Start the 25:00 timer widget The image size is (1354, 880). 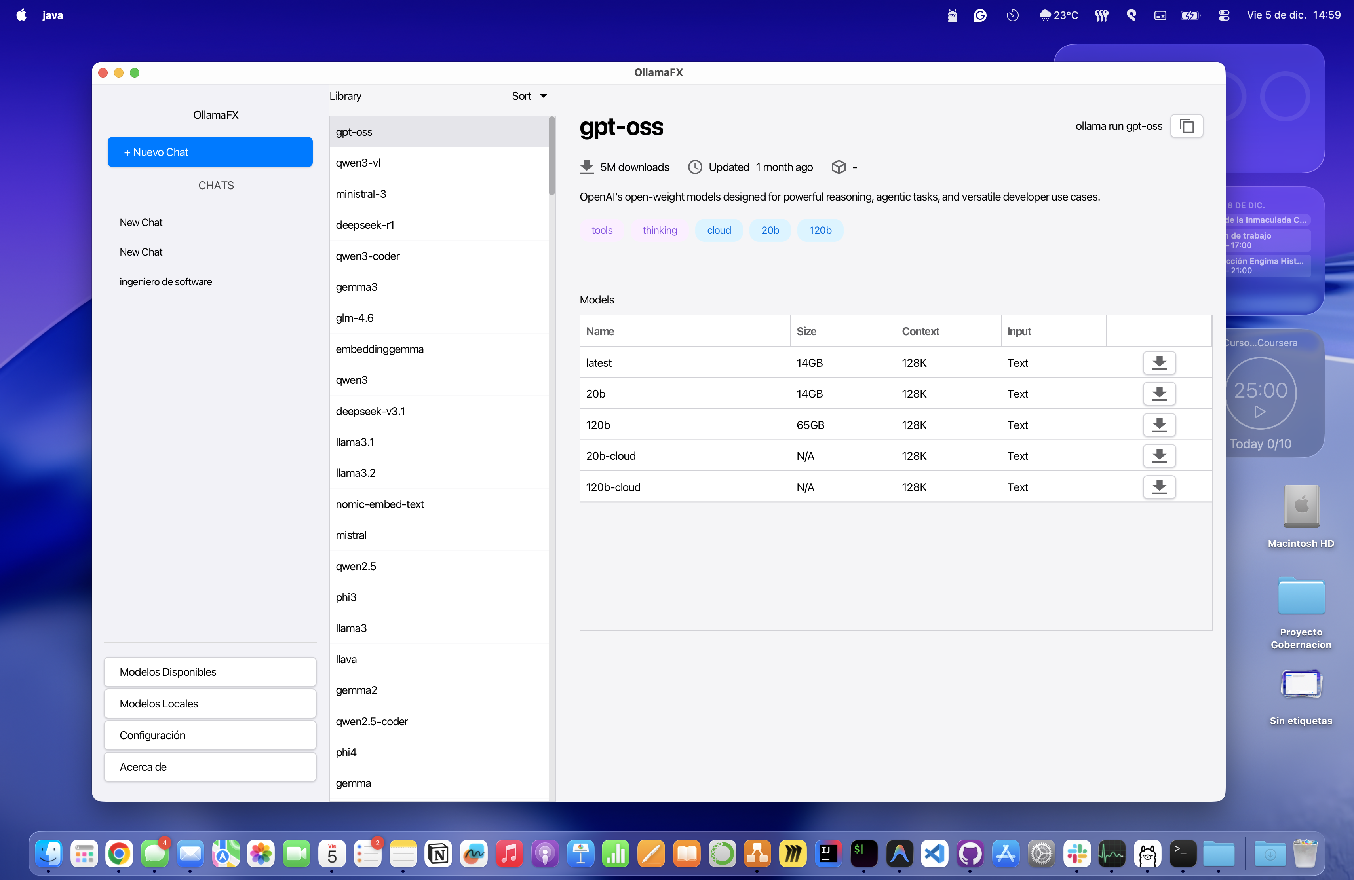point(1259,412)
